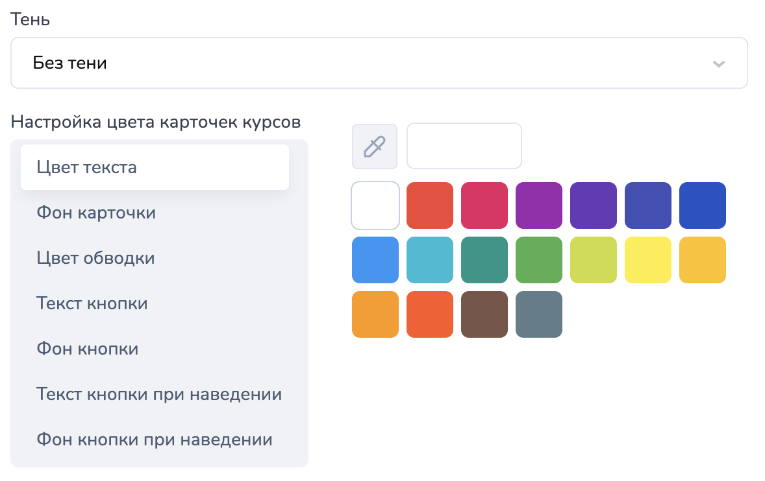The image size is (765, 481).
Task: Choose the blue-grey swatch
Action: pyautogui.click(x=539, y=314)
